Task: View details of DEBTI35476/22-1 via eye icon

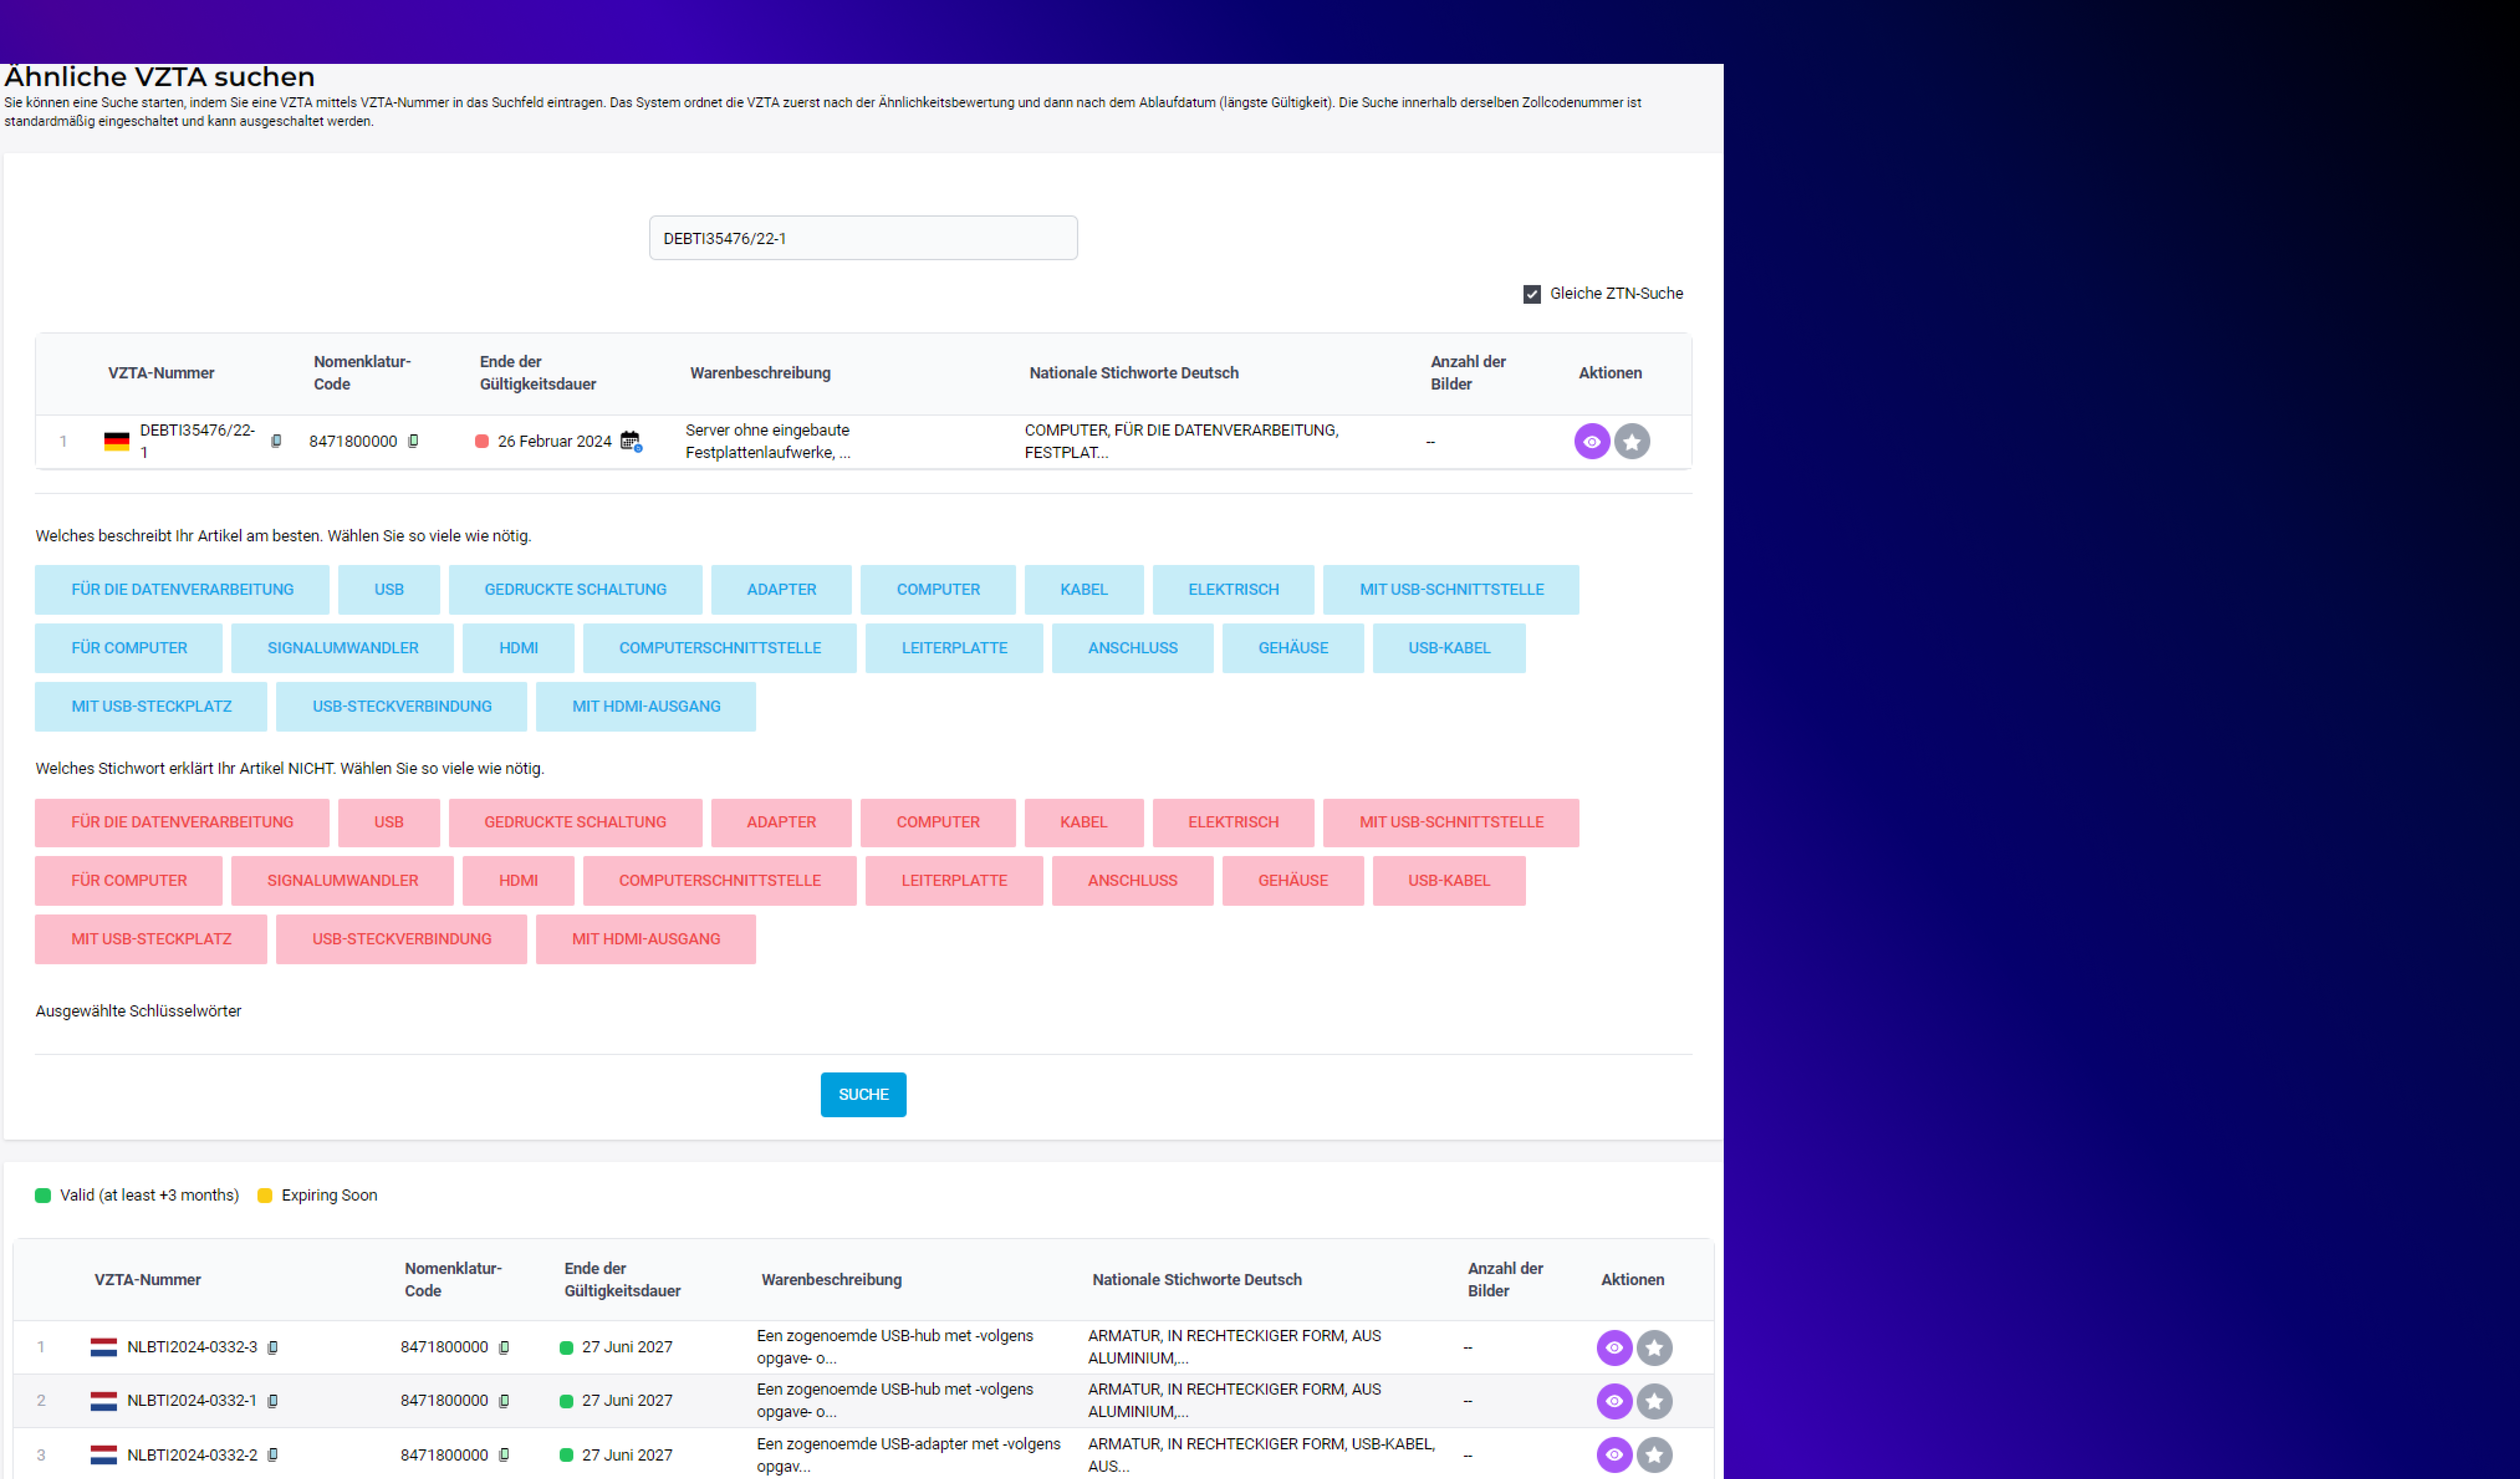Action: [x=1591, y=441]
